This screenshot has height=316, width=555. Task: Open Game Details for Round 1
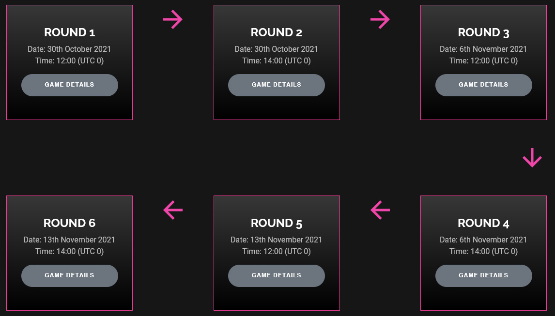69,85
